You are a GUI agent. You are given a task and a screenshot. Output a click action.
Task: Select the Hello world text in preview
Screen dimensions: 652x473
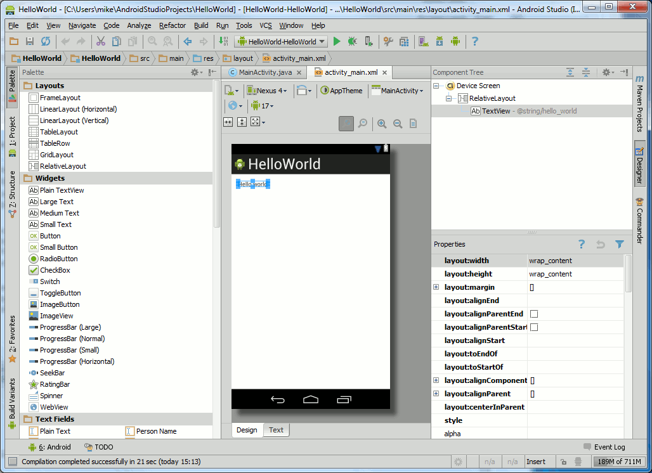tap(253, 184)
